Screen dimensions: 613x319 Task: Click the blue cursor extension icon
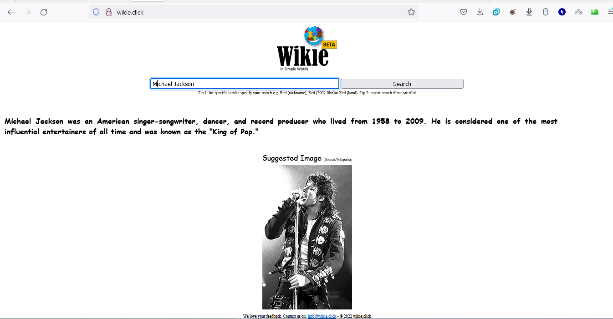point(562,12)
